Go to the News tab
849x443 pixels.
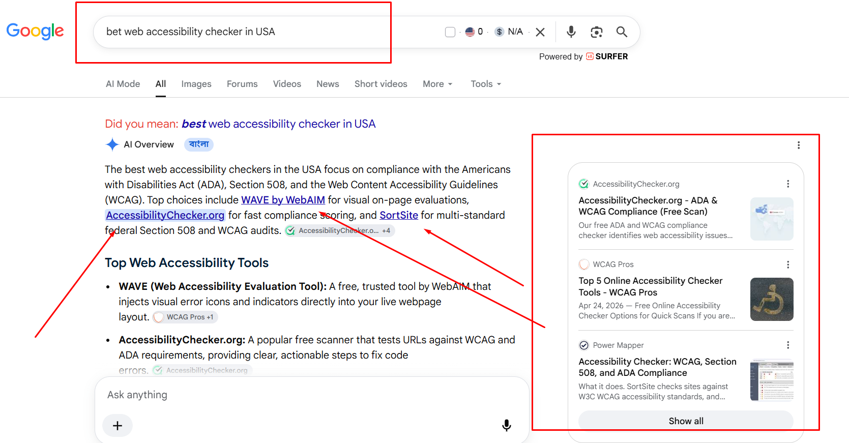point(328,84)
